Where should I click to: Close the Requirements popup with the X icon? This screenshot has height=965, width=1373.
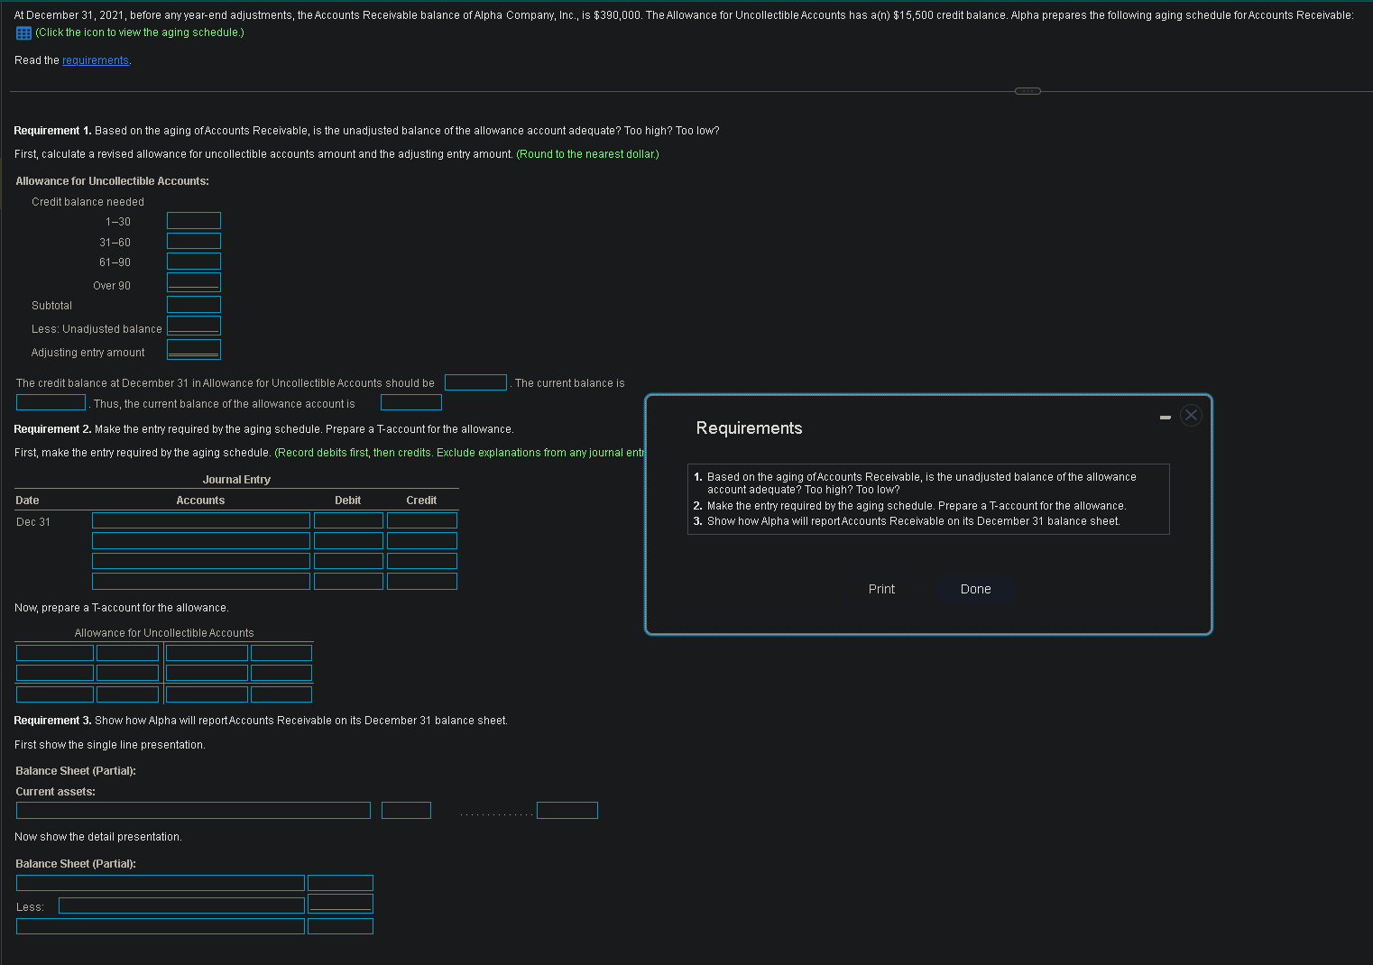click(1191, 415)
